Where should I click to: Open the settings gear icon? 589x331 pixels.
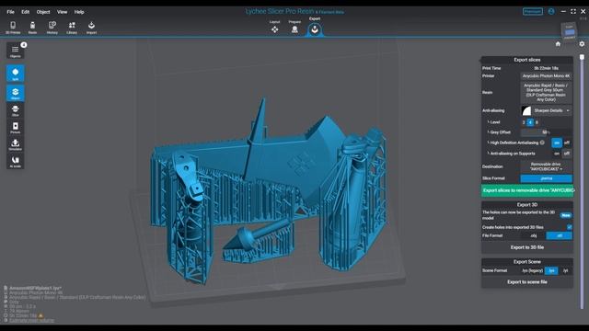[582, 44]
